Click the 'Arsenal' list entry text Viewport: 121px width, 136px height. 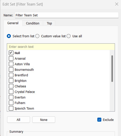click(x=20, y=58)
